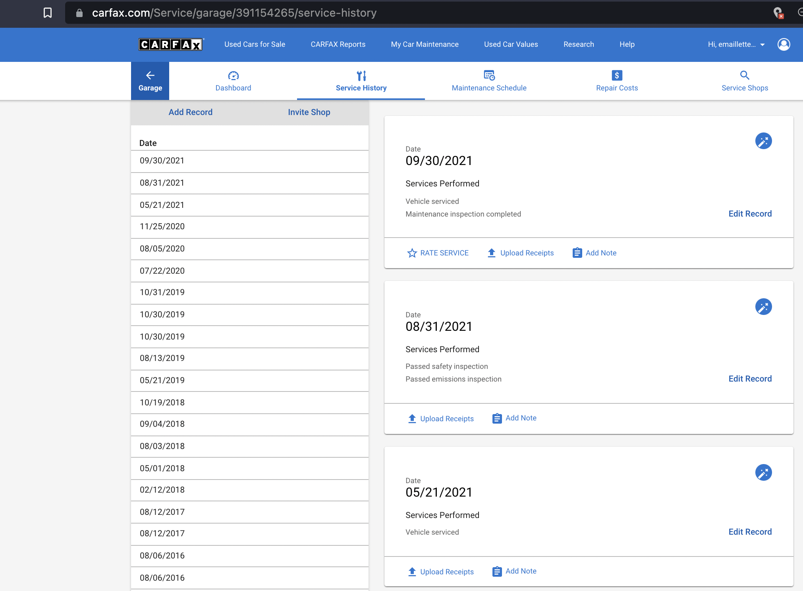Select the 07/22/2020 date row

tap(250, 271)
